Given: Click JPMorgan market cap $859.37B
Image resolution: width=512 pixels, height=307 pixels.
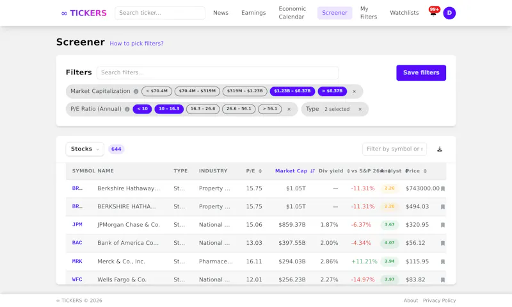Looking at the screenshot, I should tap(292, 225).
